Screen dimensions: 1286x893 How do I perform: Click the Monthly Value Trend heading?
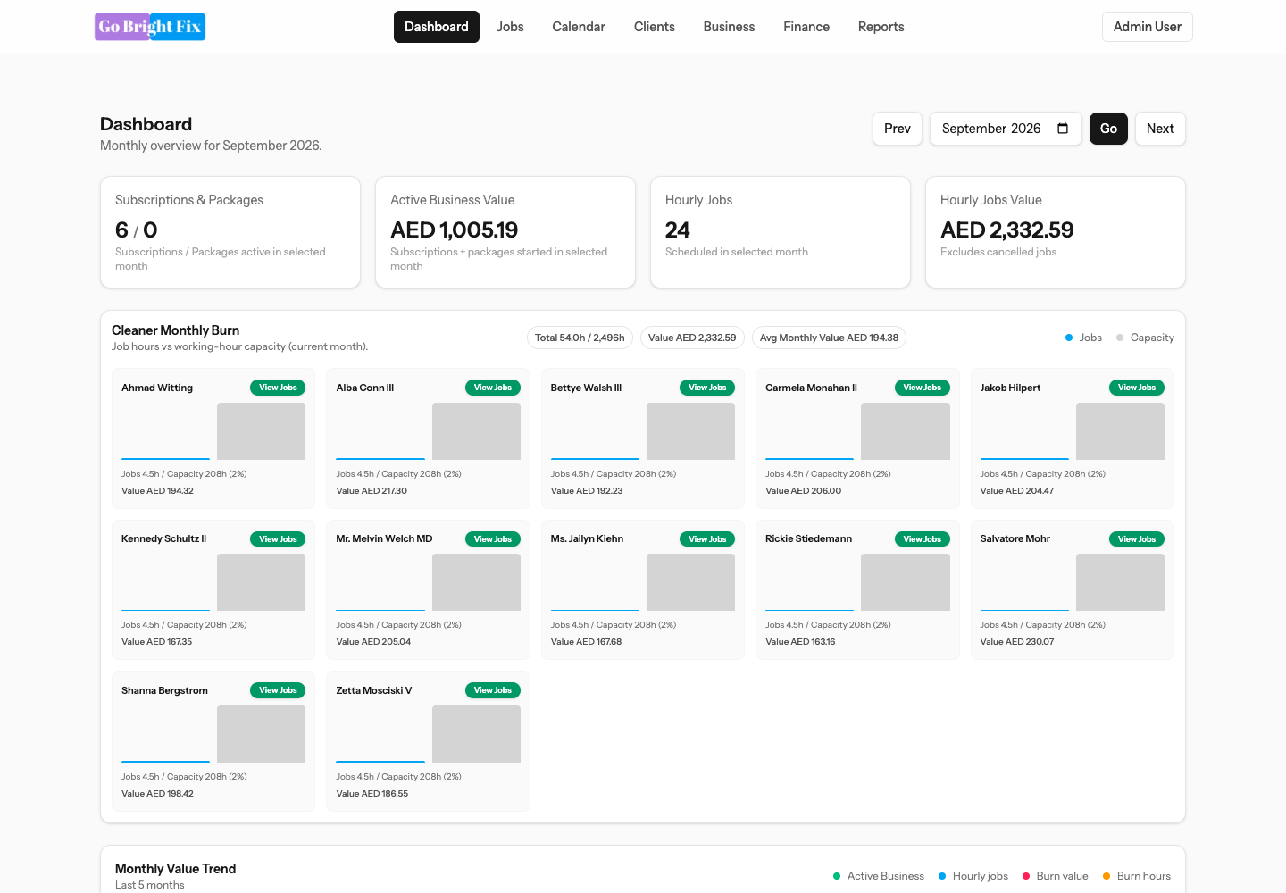(x=175, y=869)
